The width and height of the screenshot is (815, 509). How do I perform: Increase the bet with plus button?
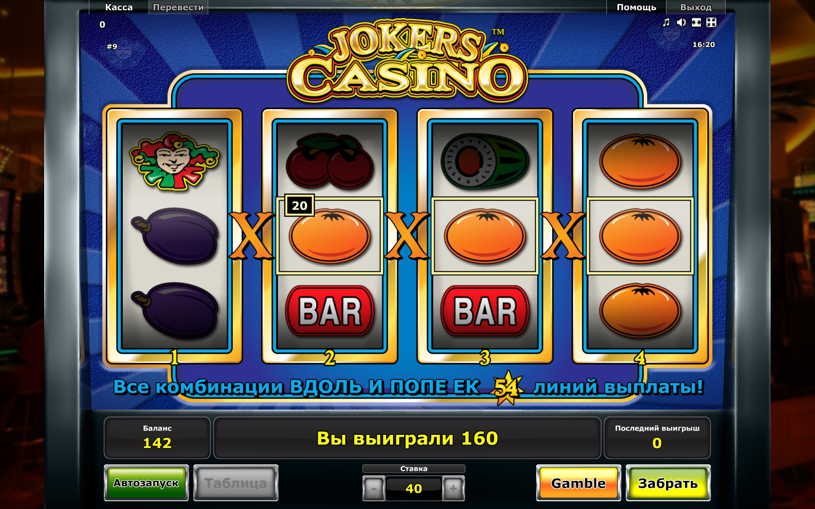pyautogui.click(x=453, y=488)
